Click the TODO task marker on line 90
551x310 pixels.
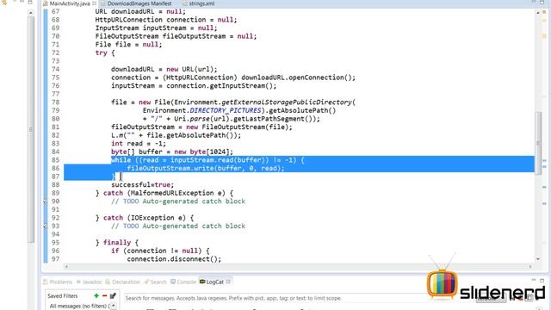[46, 201]
